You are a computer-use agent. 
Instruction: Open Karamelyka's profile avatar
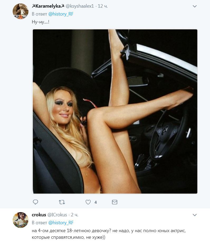[x=20, y=11]
